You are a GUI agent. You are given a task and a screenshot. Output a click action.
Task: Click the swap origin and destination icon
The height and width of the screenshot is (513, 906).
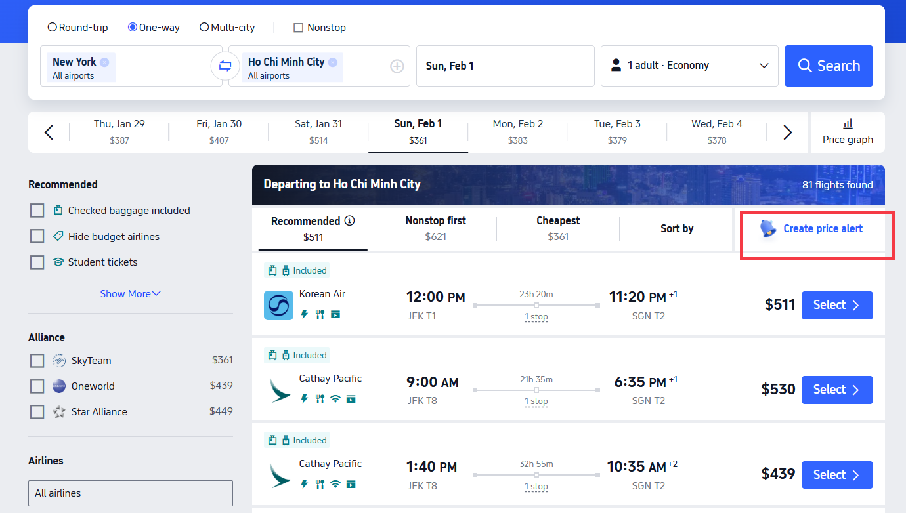[x=225, y=66]
